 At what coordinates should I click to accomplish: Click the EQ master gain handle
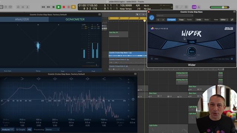[x=133, y=99]
